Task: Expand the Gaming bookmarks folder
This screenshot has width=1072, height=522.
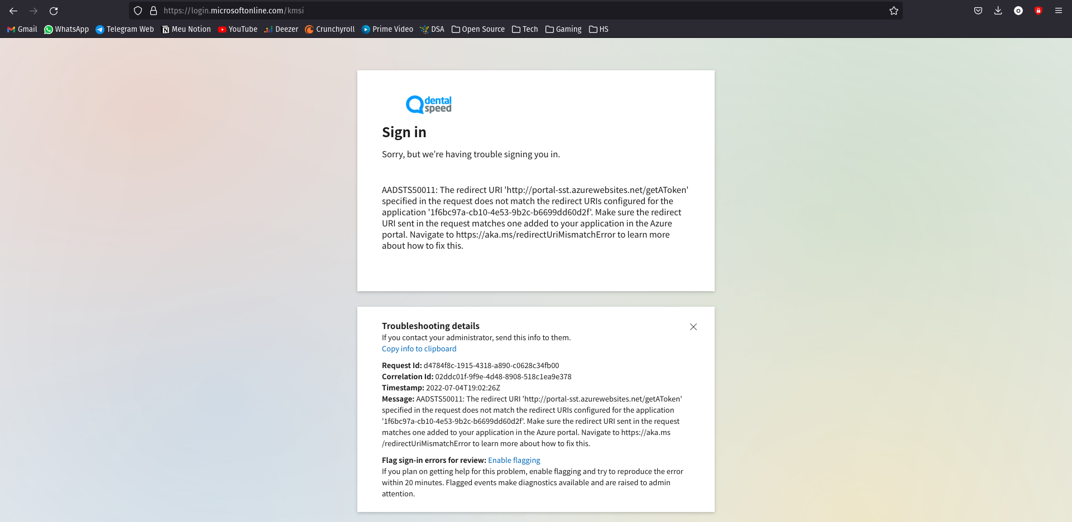Action: click(563, 29)
